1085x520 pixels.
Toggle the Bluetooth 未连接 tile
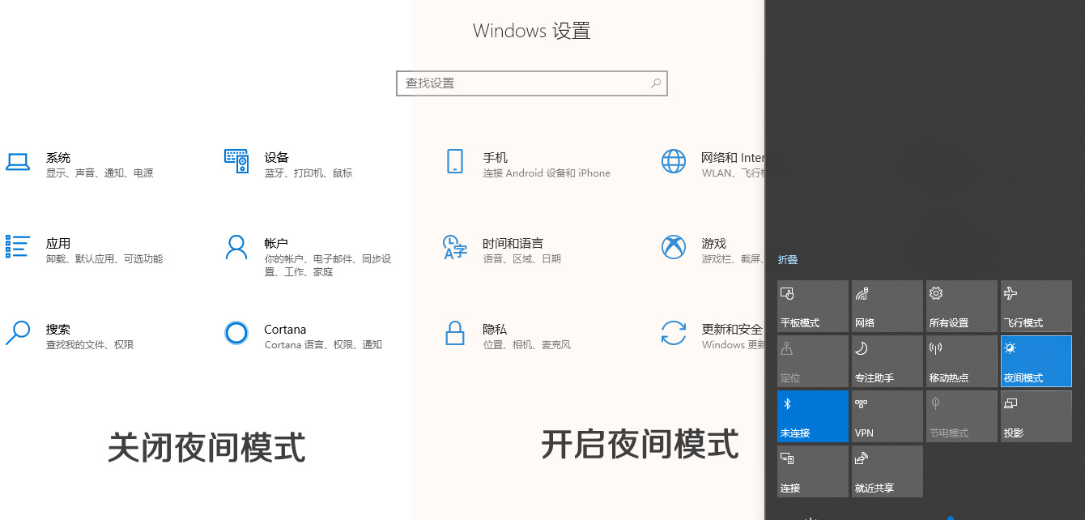[x=812, y=416]
